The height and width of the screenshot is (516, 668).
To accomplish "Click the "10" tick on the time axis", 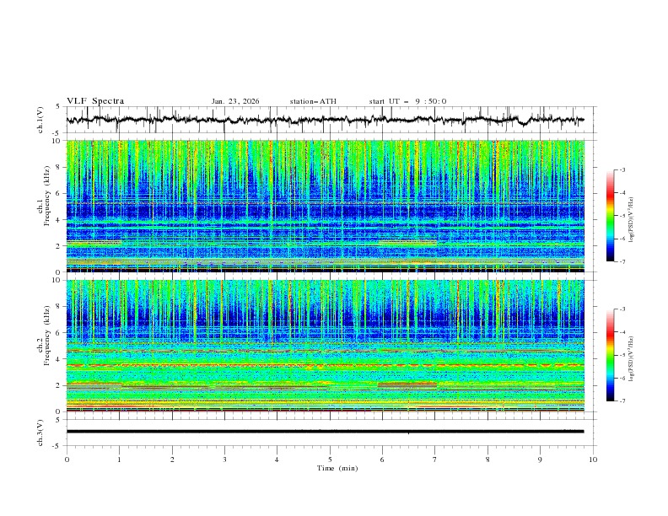I will [593, 460].
